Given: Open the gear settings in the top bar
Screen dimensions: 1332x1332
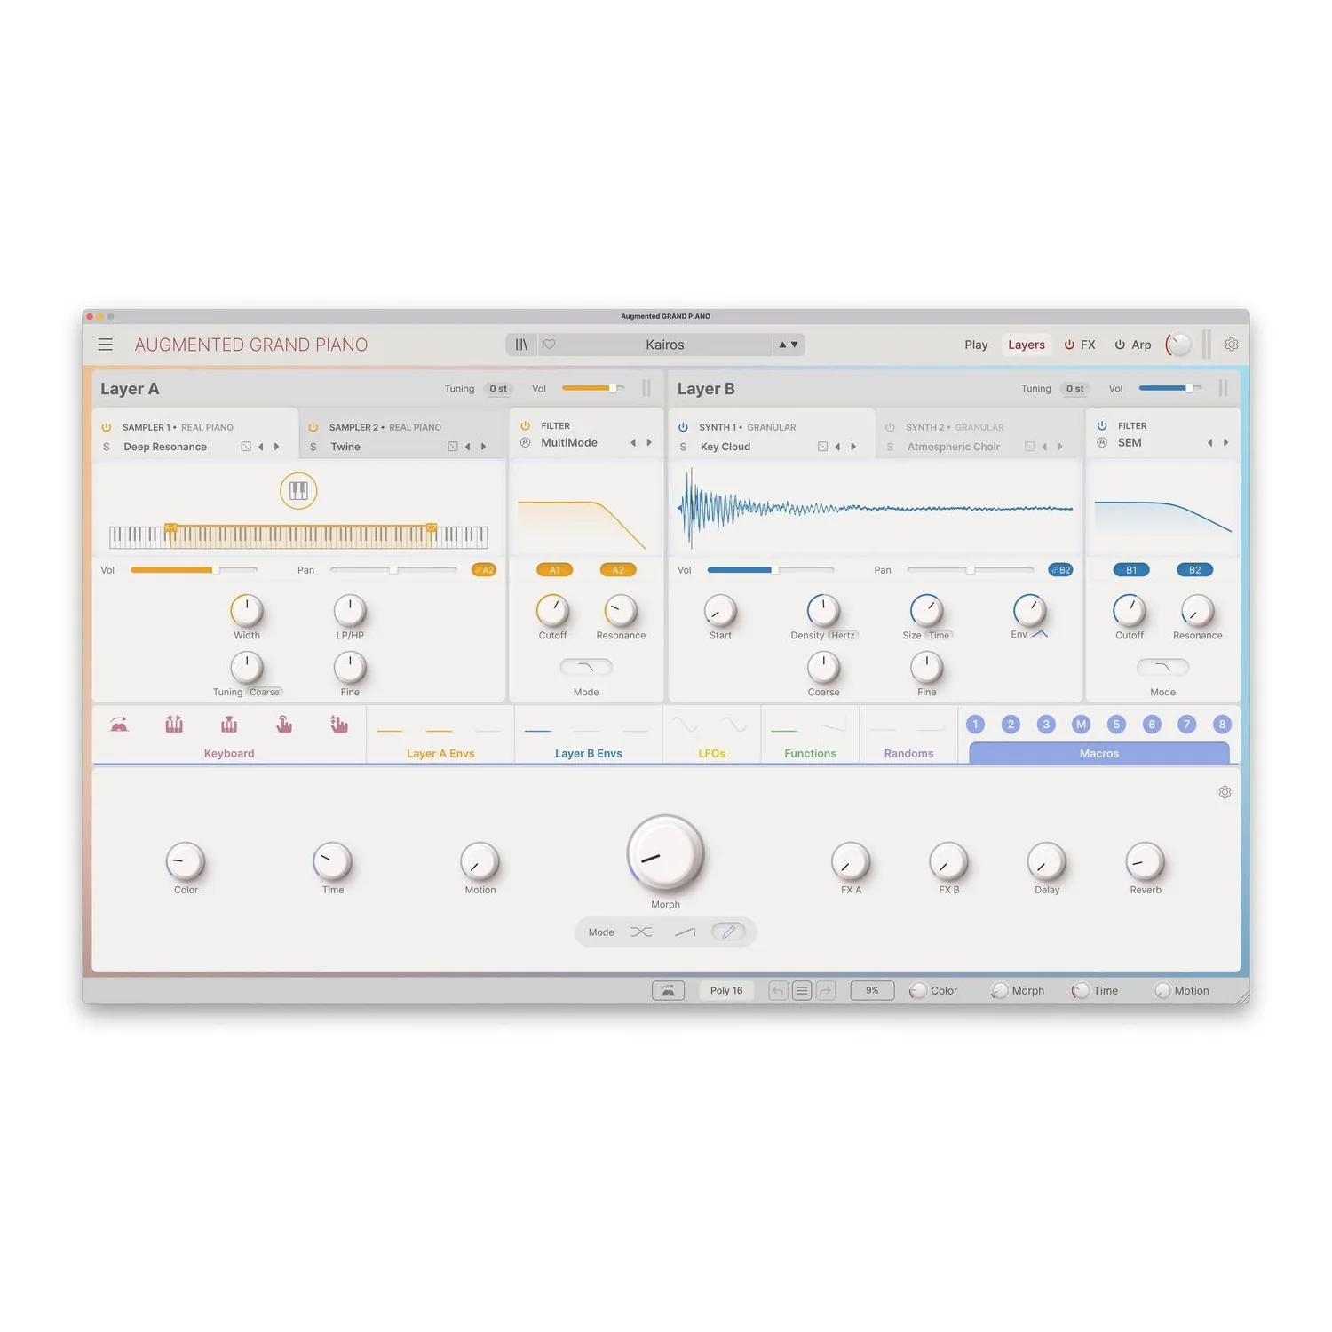Looking at the screenshot, I should pos(1232,345).
